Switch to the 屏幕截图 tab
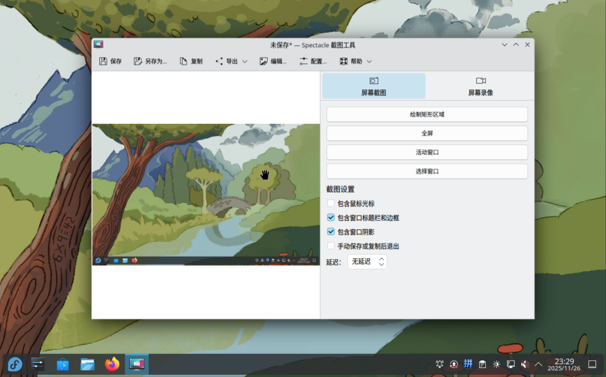The width and height of the screenshot is (606, 377). click(374, 86)
